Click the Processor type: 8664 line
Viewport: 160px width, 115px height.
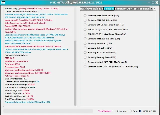pyautogui.click(x=15, y=67)
